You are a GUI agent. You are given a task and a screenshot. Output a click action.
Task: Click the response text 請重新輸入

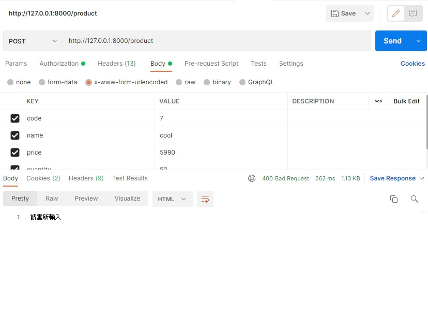point(46,217)
